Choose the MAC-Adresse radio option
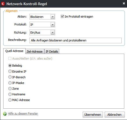127x120 pixels. [x=10, y=100]
